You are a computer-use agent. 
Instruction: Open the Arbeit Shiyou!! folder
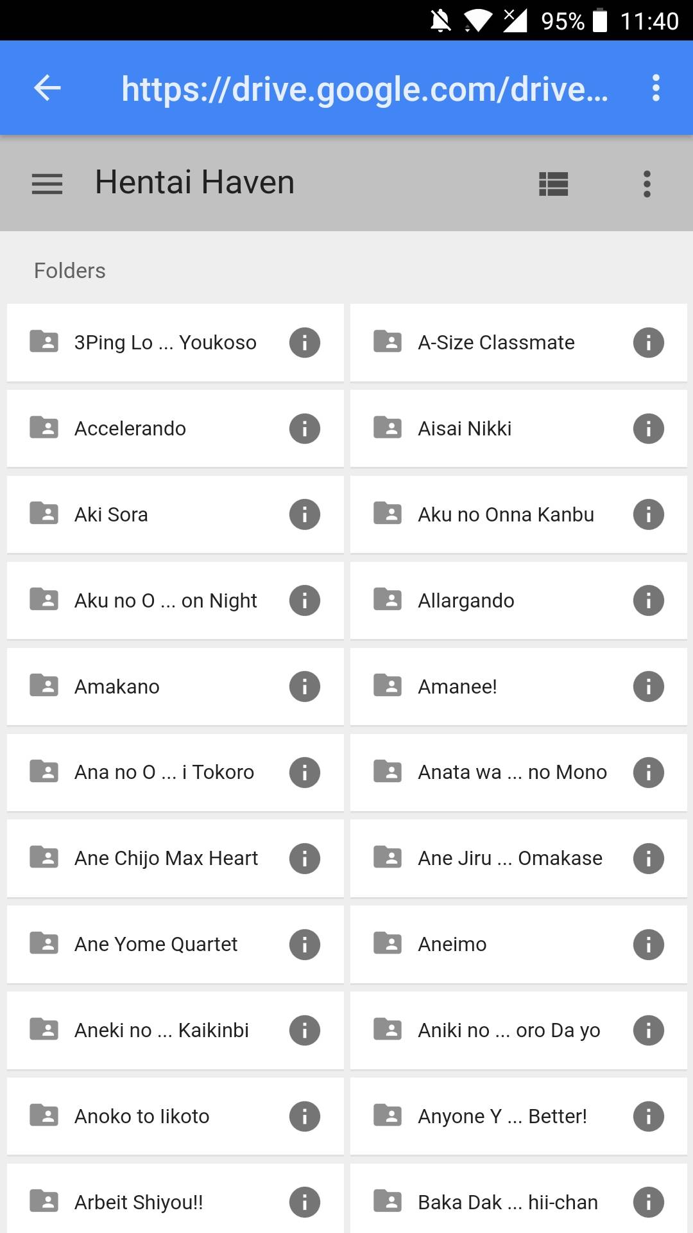(x=139, y=1202)
